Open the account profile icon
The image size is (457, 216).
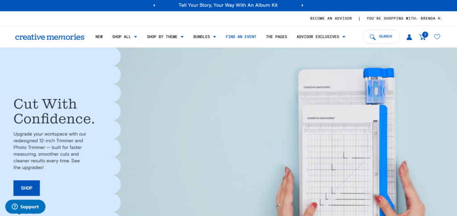tap(409, 37)
